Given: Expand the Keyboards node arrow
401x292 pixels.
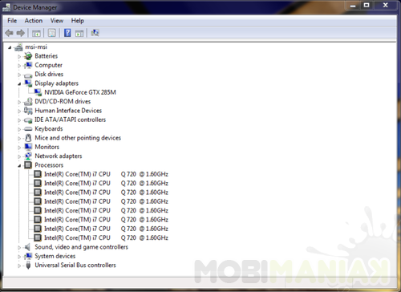Looking at the screenshot, I should 19,129.
